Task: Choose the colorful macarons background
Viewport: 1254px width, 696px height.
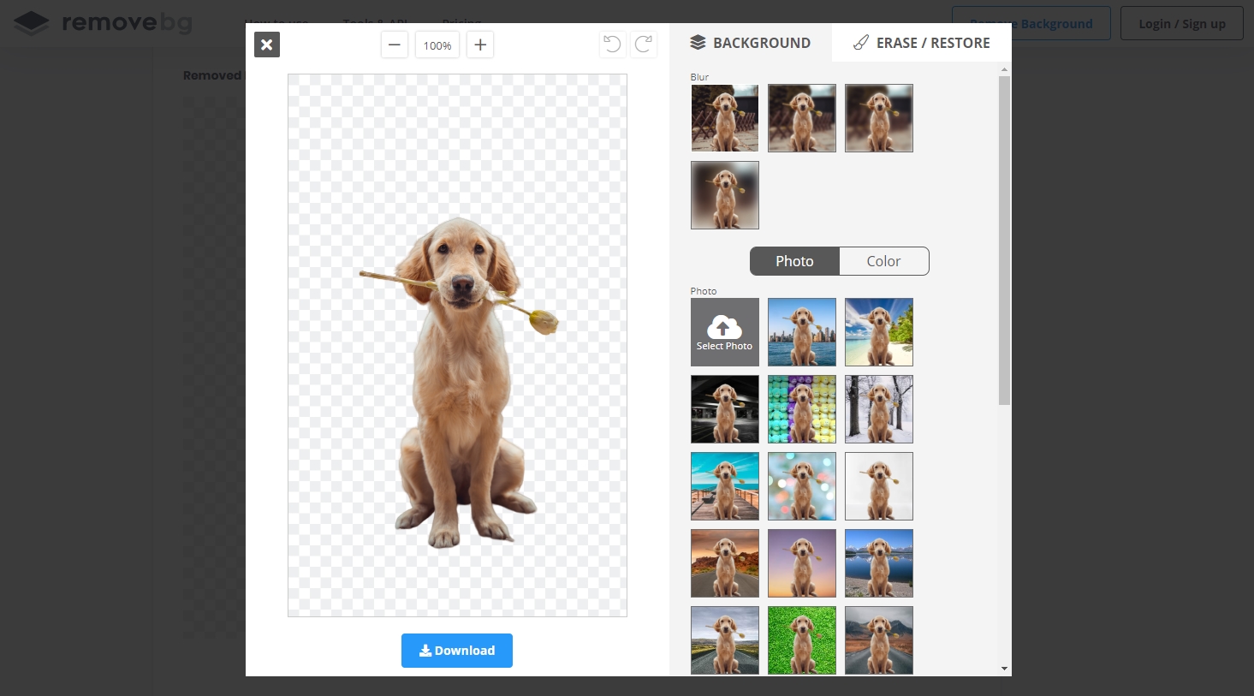Action: pos(802,409)
